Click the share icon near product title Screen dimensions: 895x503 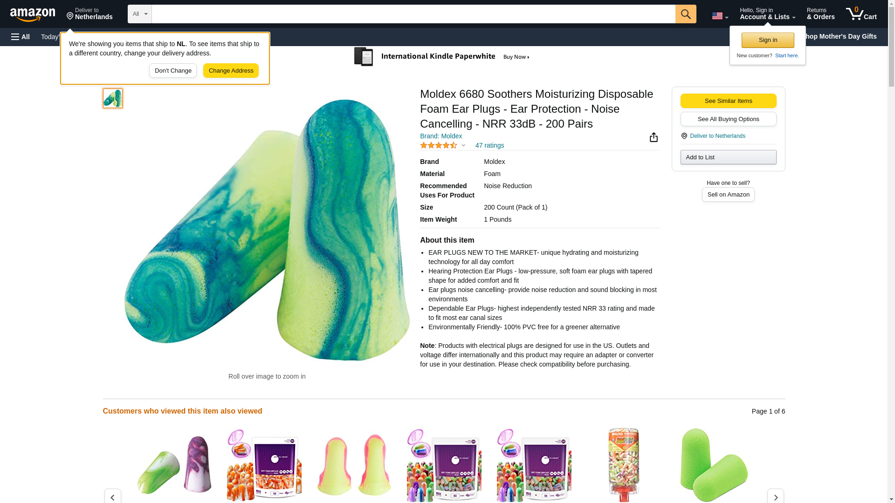click(x=654, y=137)
